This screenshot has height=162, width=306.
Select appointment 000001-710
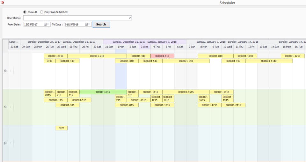(186, 61)
